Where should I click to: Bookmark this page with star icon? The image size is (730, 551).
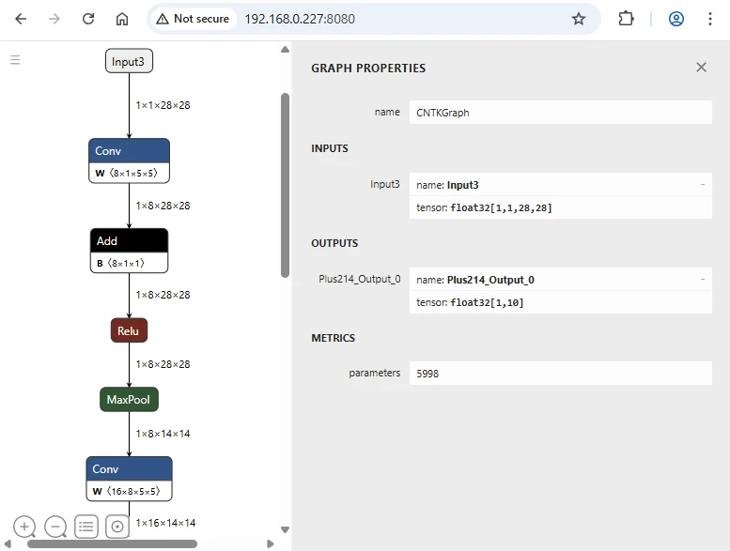click(579, 19)
